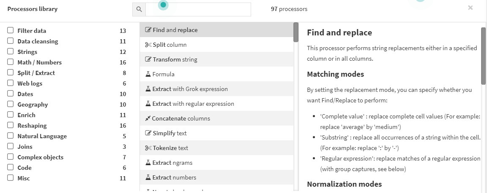Choose Extract with regular expression processor
The width and height of the screenshot is (487, 193).
[x=216, y=104]
